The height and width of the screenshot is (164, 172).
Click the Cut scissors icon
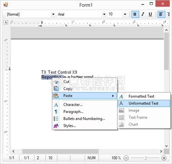(56, 82)
